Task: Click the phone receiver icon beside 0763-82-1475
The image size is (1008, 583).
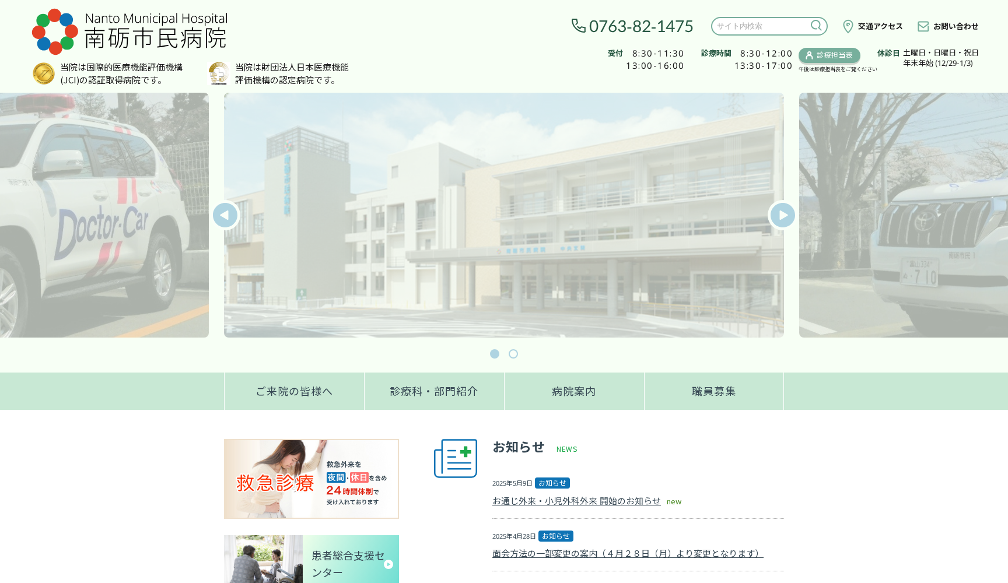Action: tap(577, 26)
